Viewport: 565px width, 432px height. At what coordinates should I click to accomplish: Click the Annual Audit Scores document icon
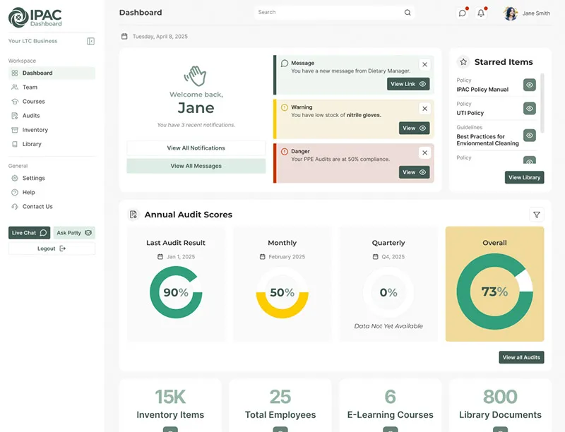(x=133, y=215)
